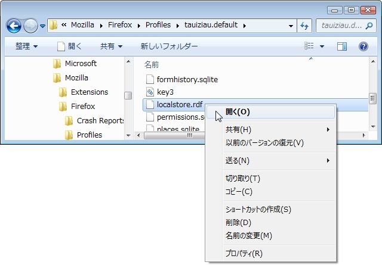This screenshot has height=265, width=382.
Task: Open 送る(N) submenu in context menu
Action: click(x=270, y=161)
